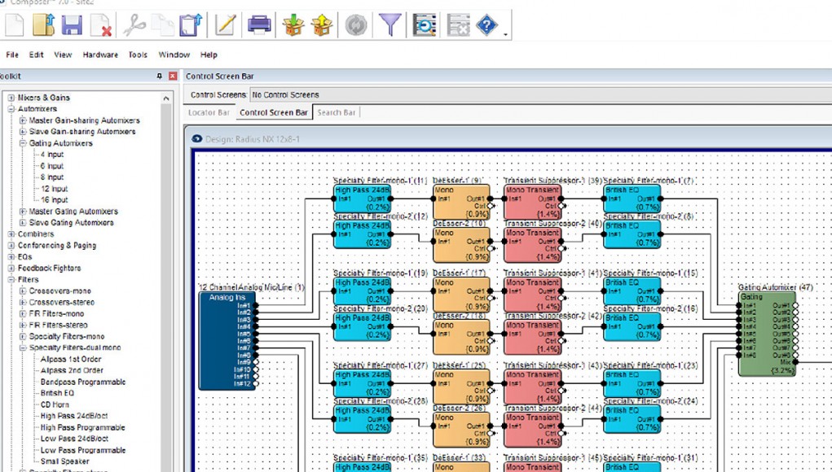Click the Print toolbar icon
Image resolution: width=832 pixels, height=472 pixels.
(259, 25)
